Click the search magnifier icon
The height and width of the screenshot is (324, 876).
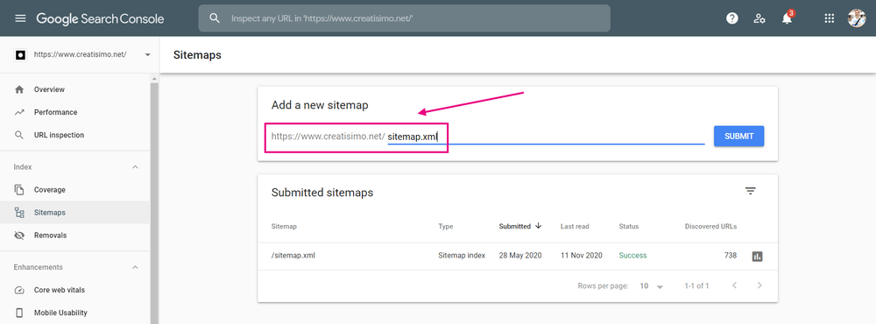(x=215, y=18)
